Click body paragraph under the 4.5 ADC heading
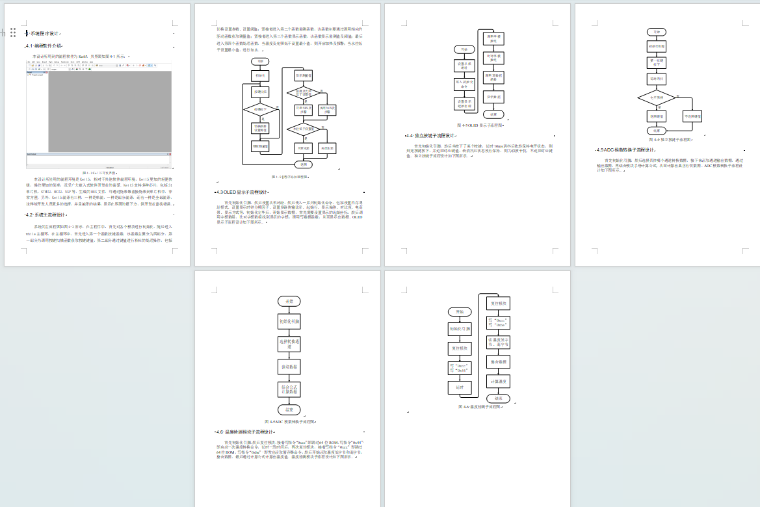The height and width of the screenshot is (507, 760). coord(670,165)
